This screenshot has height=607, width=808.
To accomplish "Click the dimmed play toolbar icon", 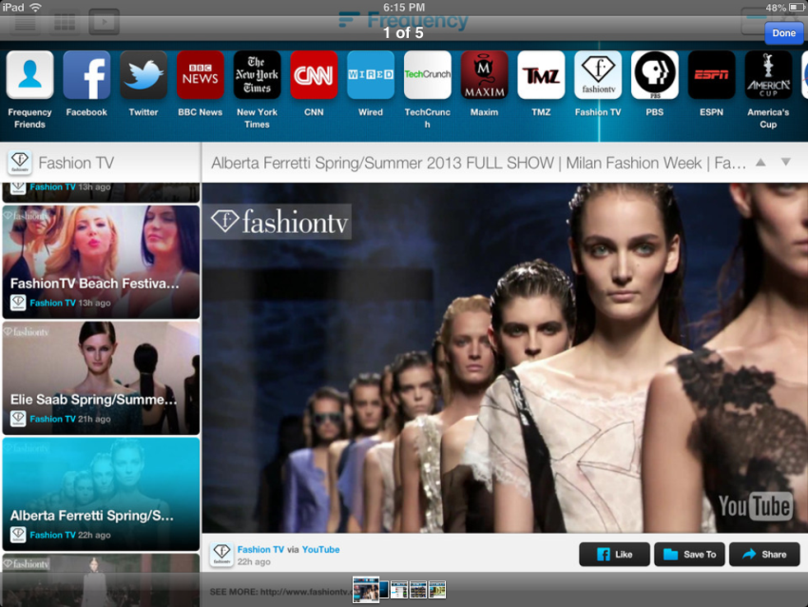I will 105,22.
